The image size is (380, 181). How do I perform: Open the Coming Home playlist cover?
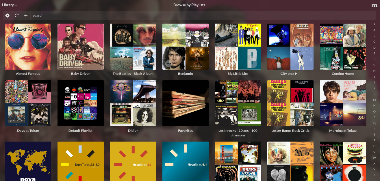[343, 47]
